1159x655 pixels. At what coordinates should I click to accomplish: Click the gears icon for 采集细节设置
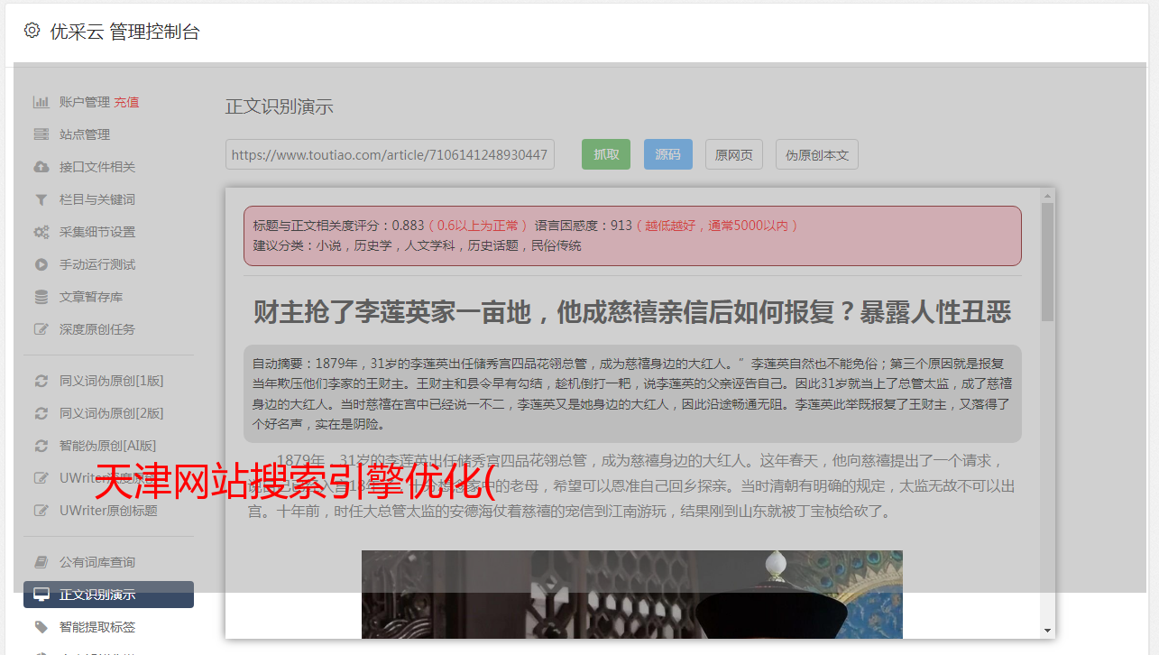(x=41, y=232)
